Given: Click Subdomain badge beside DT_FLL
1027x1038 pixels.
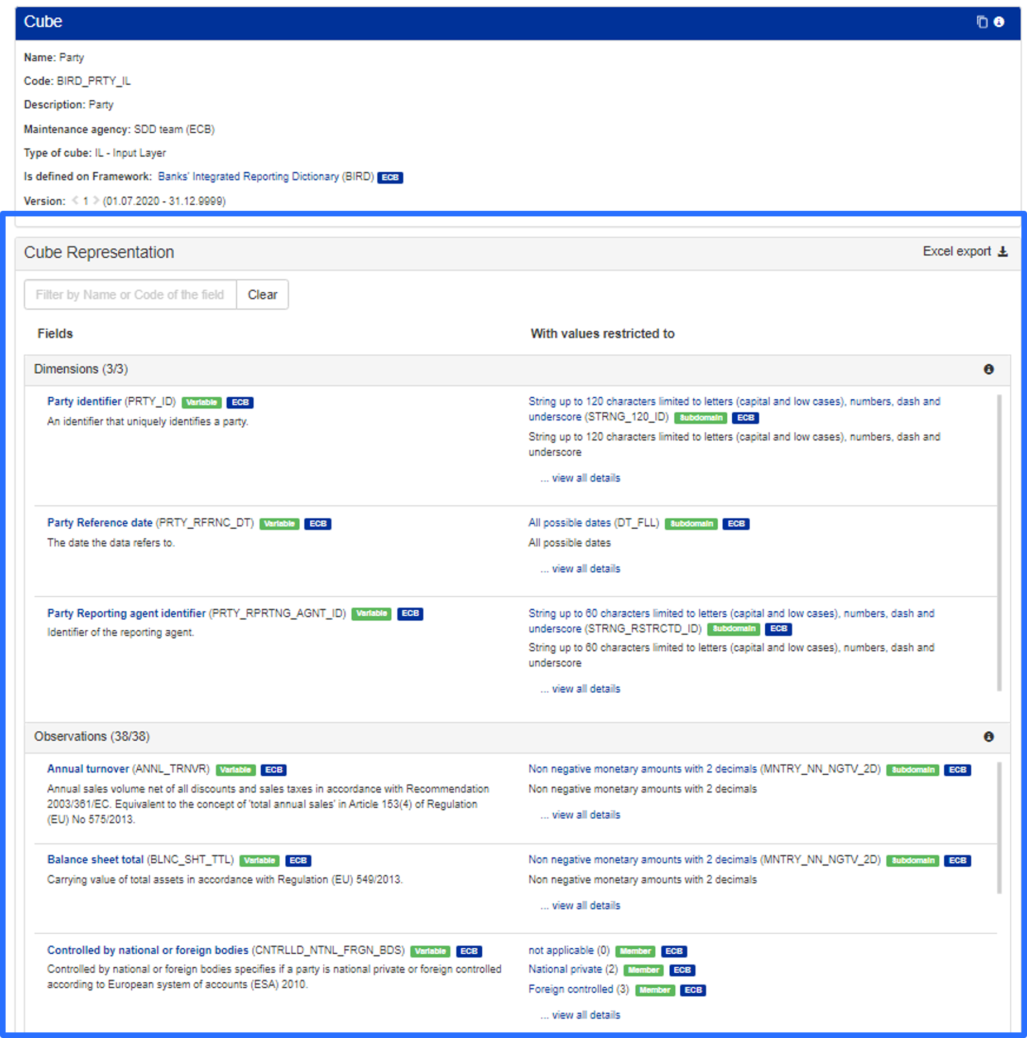Looking at the screenshot, I should click(x=691, y=524).
